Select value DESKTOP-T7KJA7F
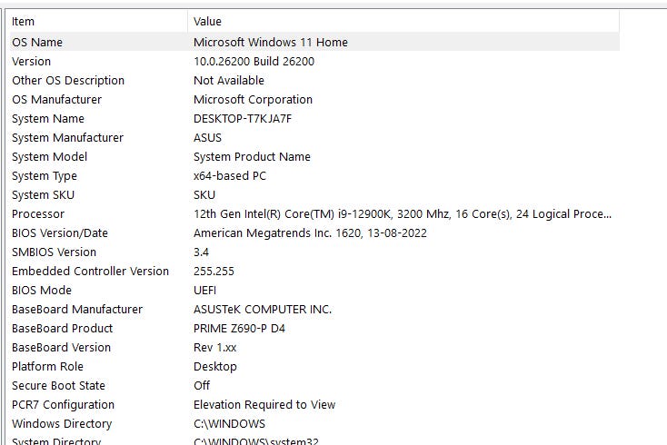 [243, 119]
